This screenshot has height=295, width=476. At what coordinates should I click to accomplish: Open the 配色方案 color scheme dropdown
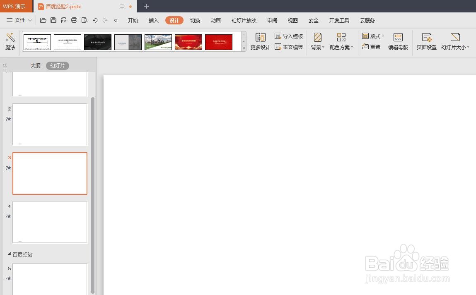click(x=341, y=41)
